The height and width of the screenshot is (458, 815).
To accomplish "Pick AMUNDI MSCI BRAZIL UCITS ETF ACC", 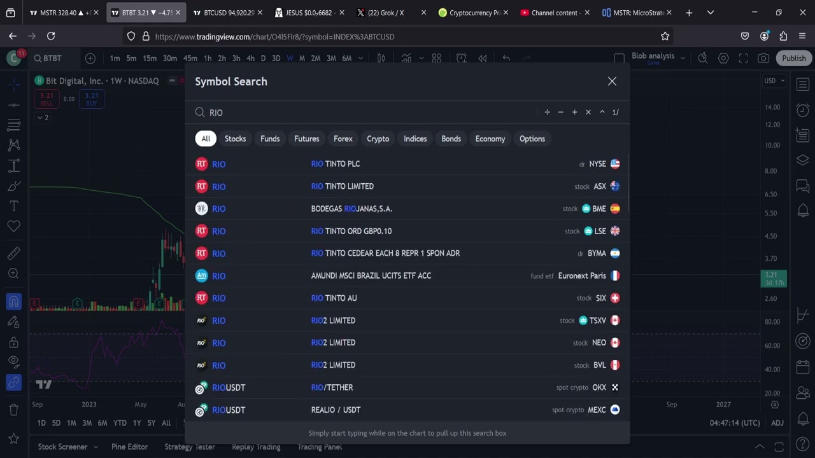I will 407,275.
